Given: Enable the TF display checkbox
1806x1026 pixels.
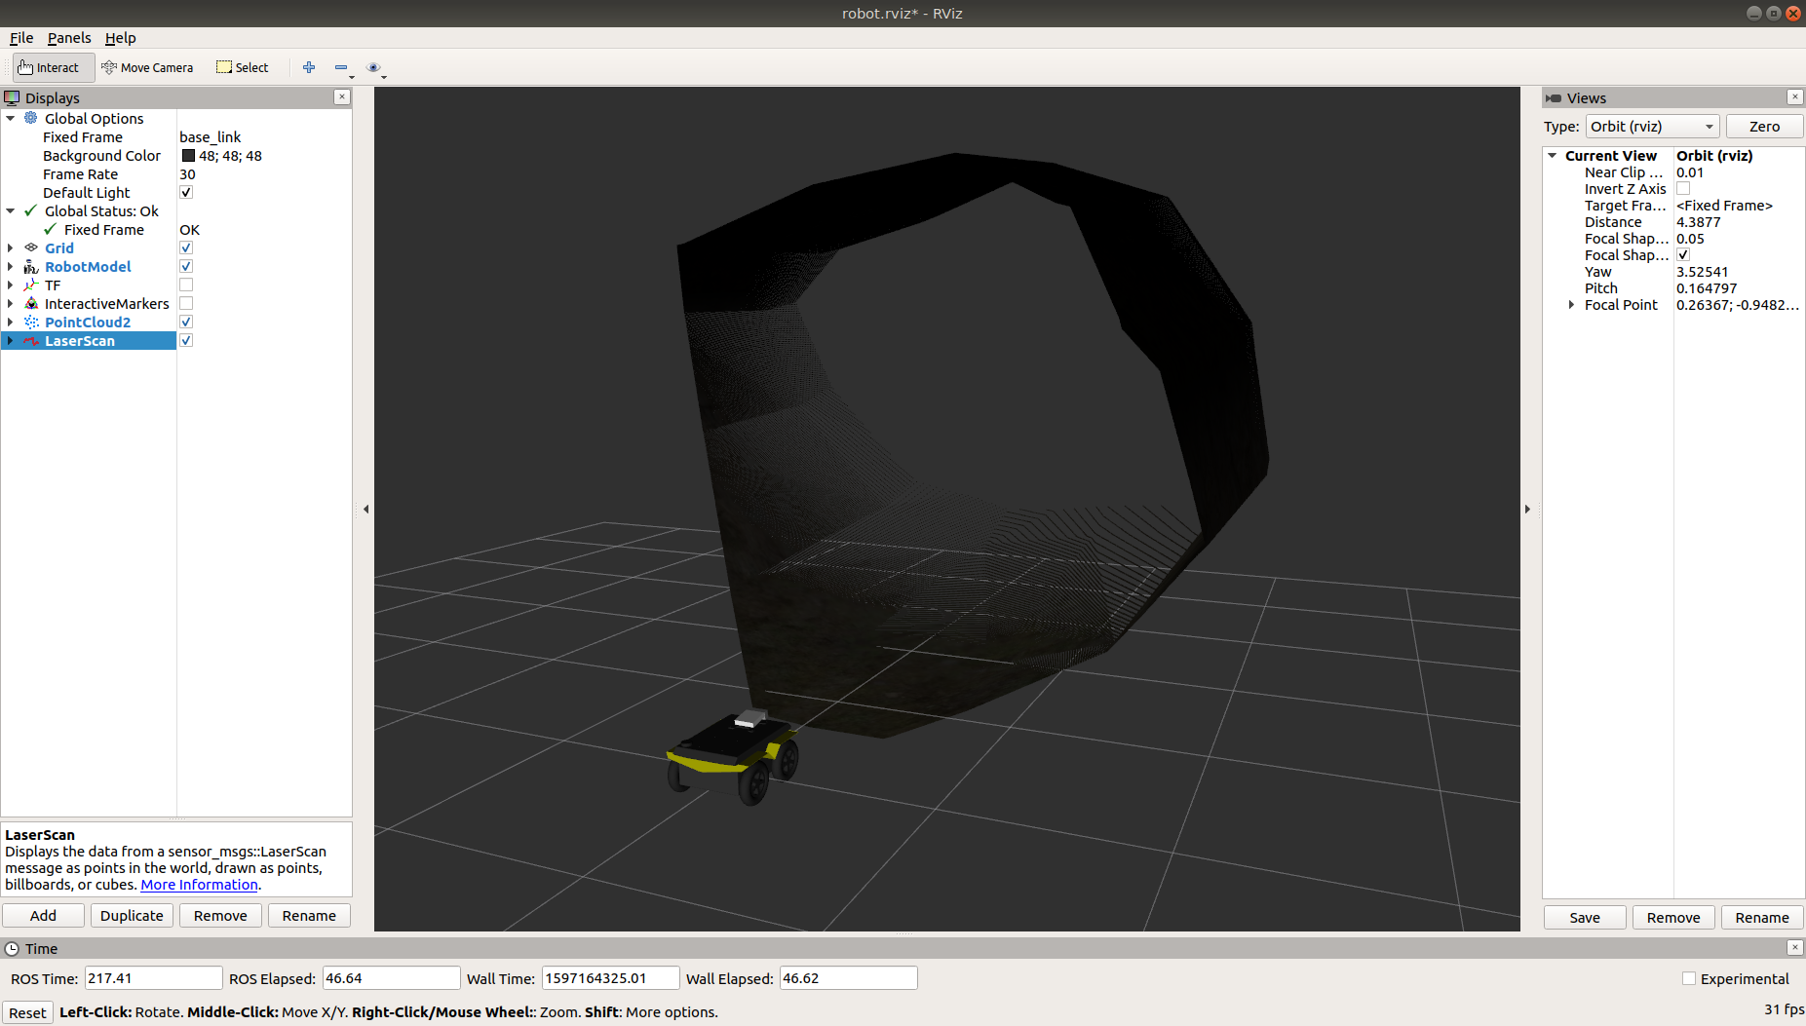Looking at the screenshot, I should click(186, 285).
